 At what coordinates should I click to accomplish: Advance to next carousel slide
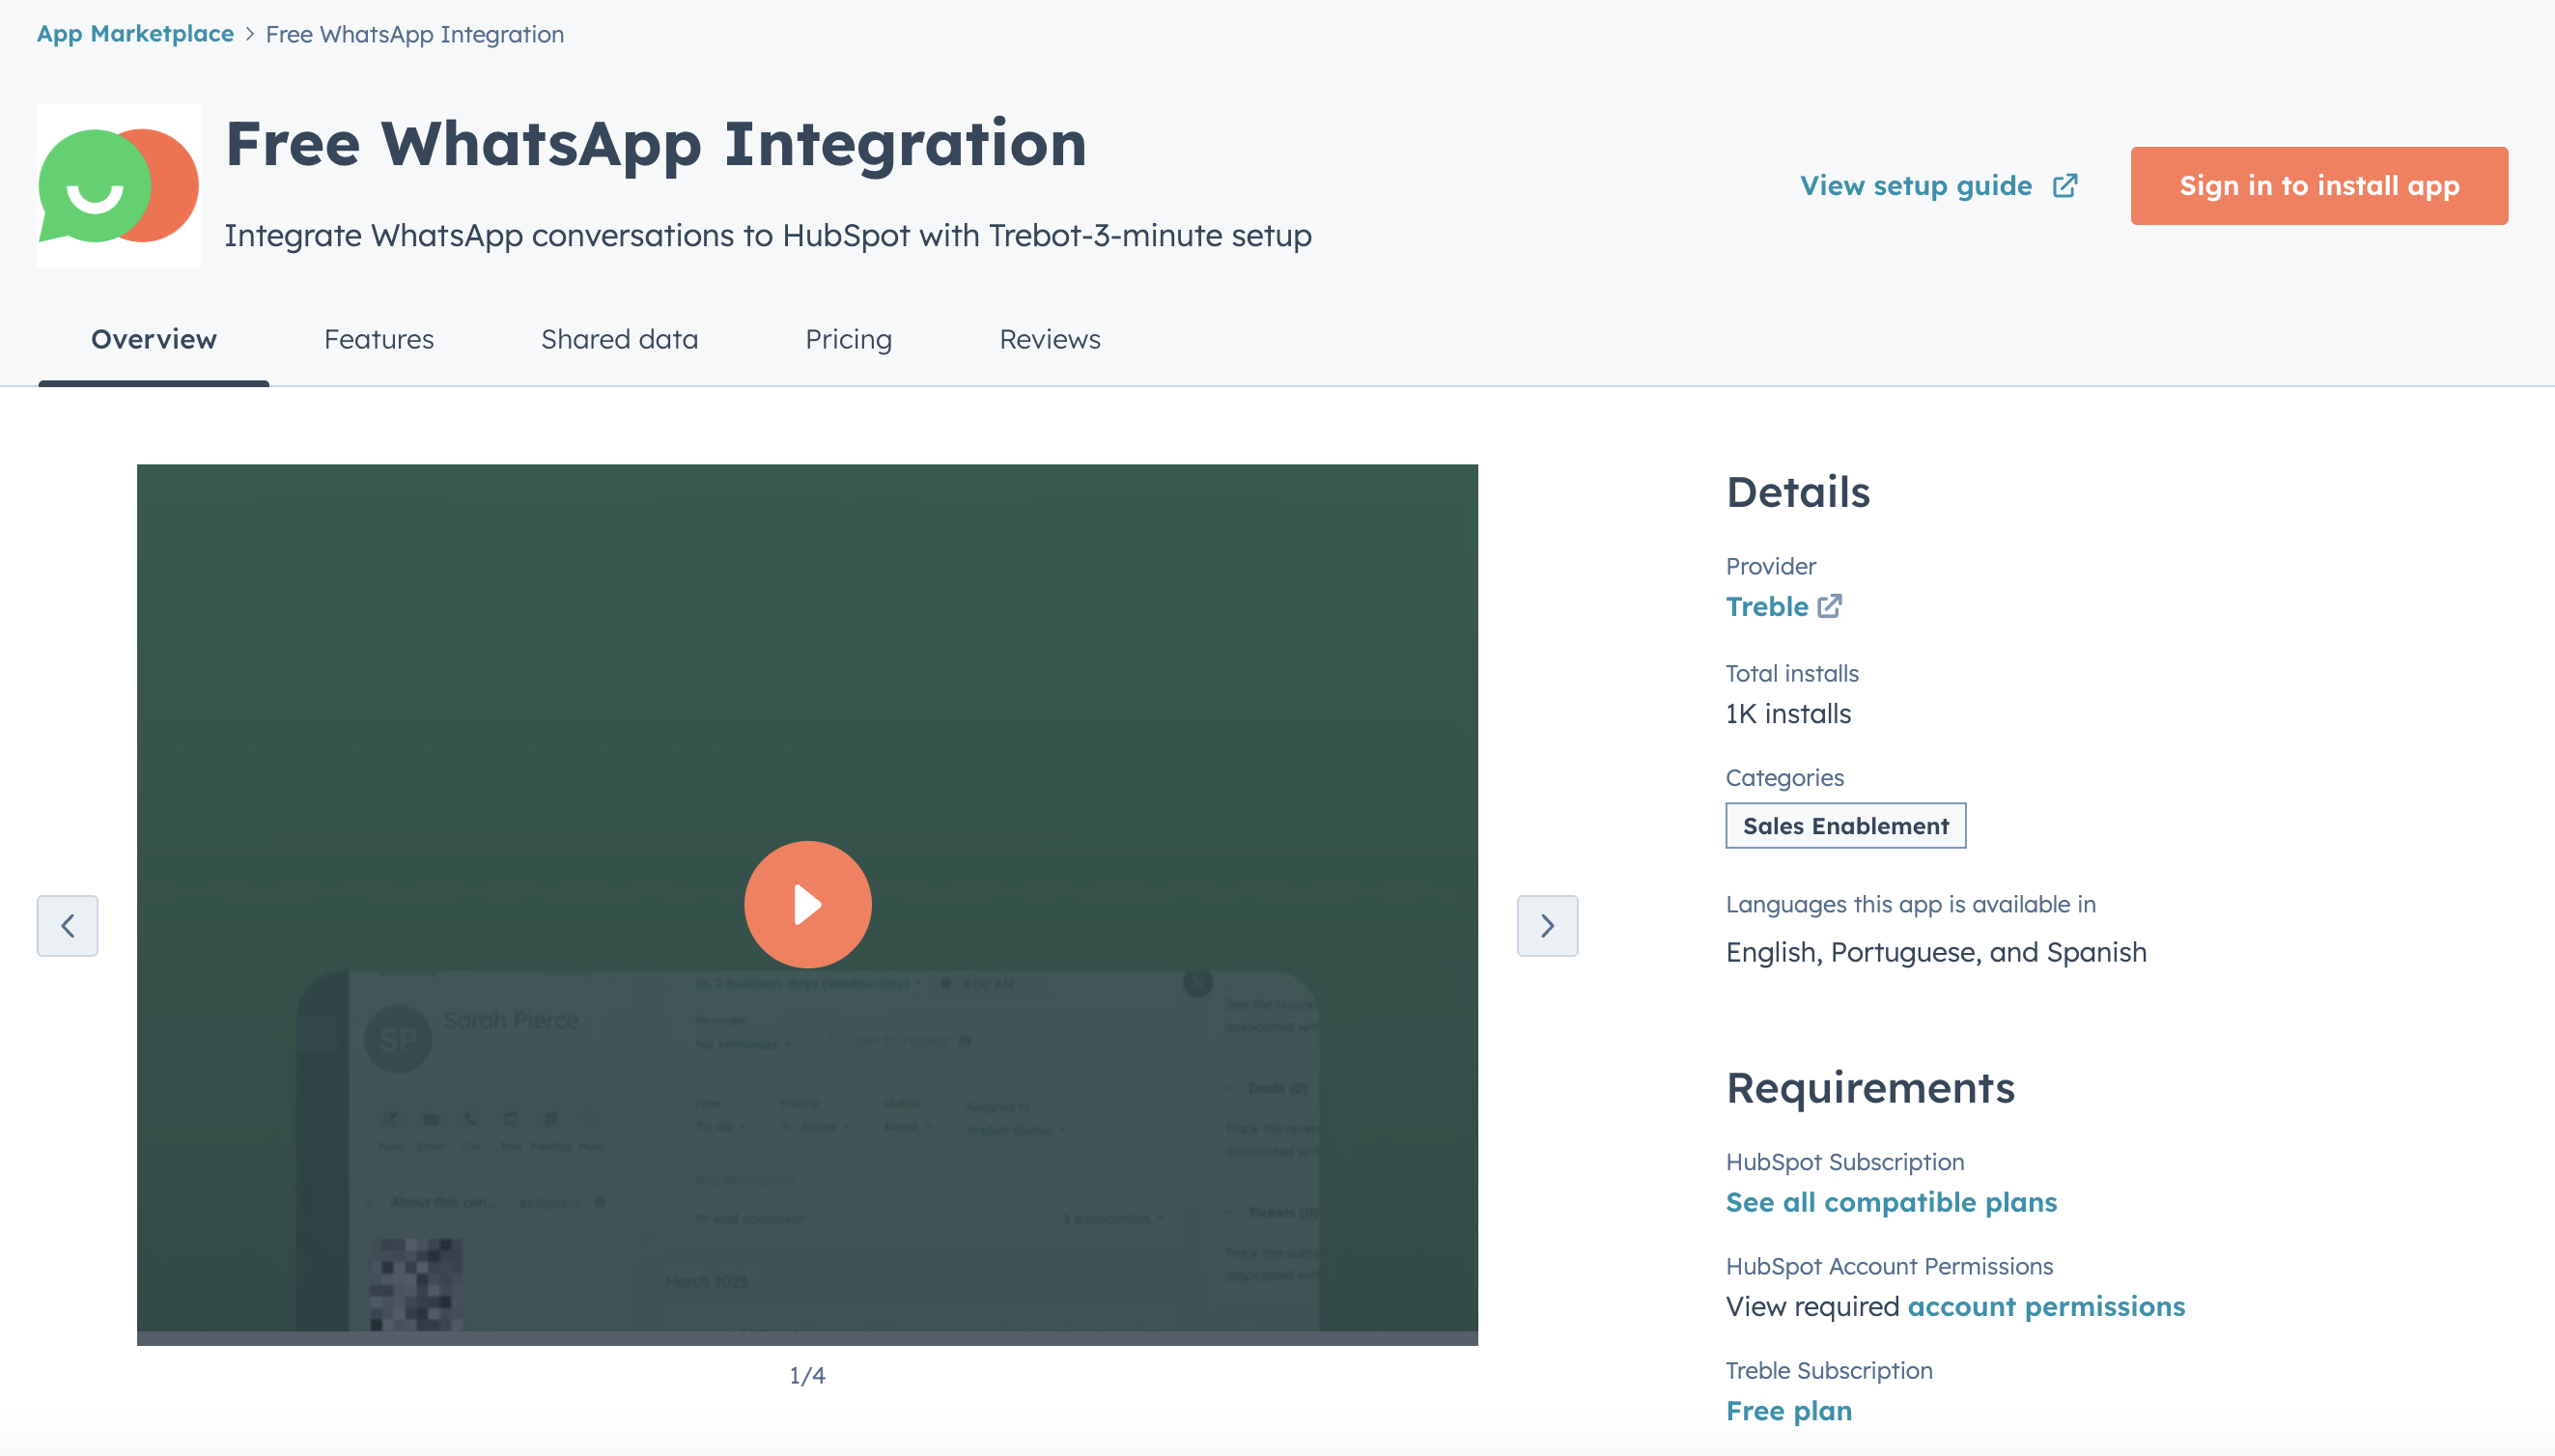(x=1546, y=925)
